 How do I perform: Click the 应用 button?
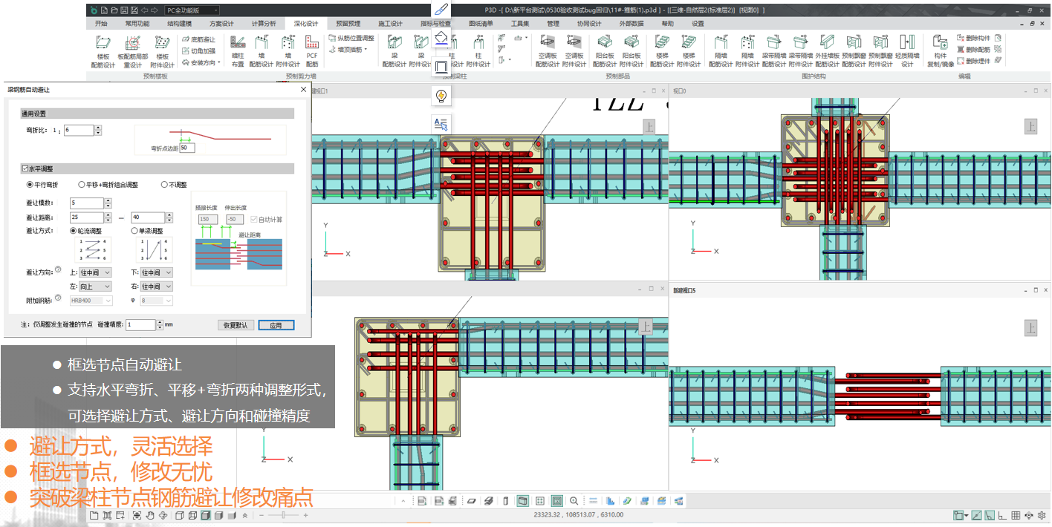click(x=276, y=325)
